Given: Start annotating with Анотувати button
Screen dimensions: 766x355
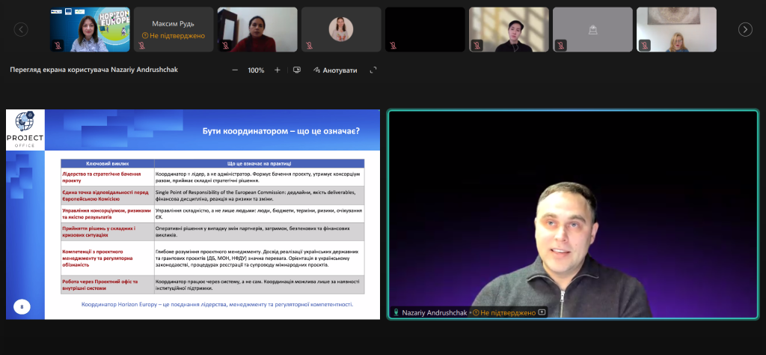Looking at the screenshot, I should pyautogui.click(x=335, y=70).
